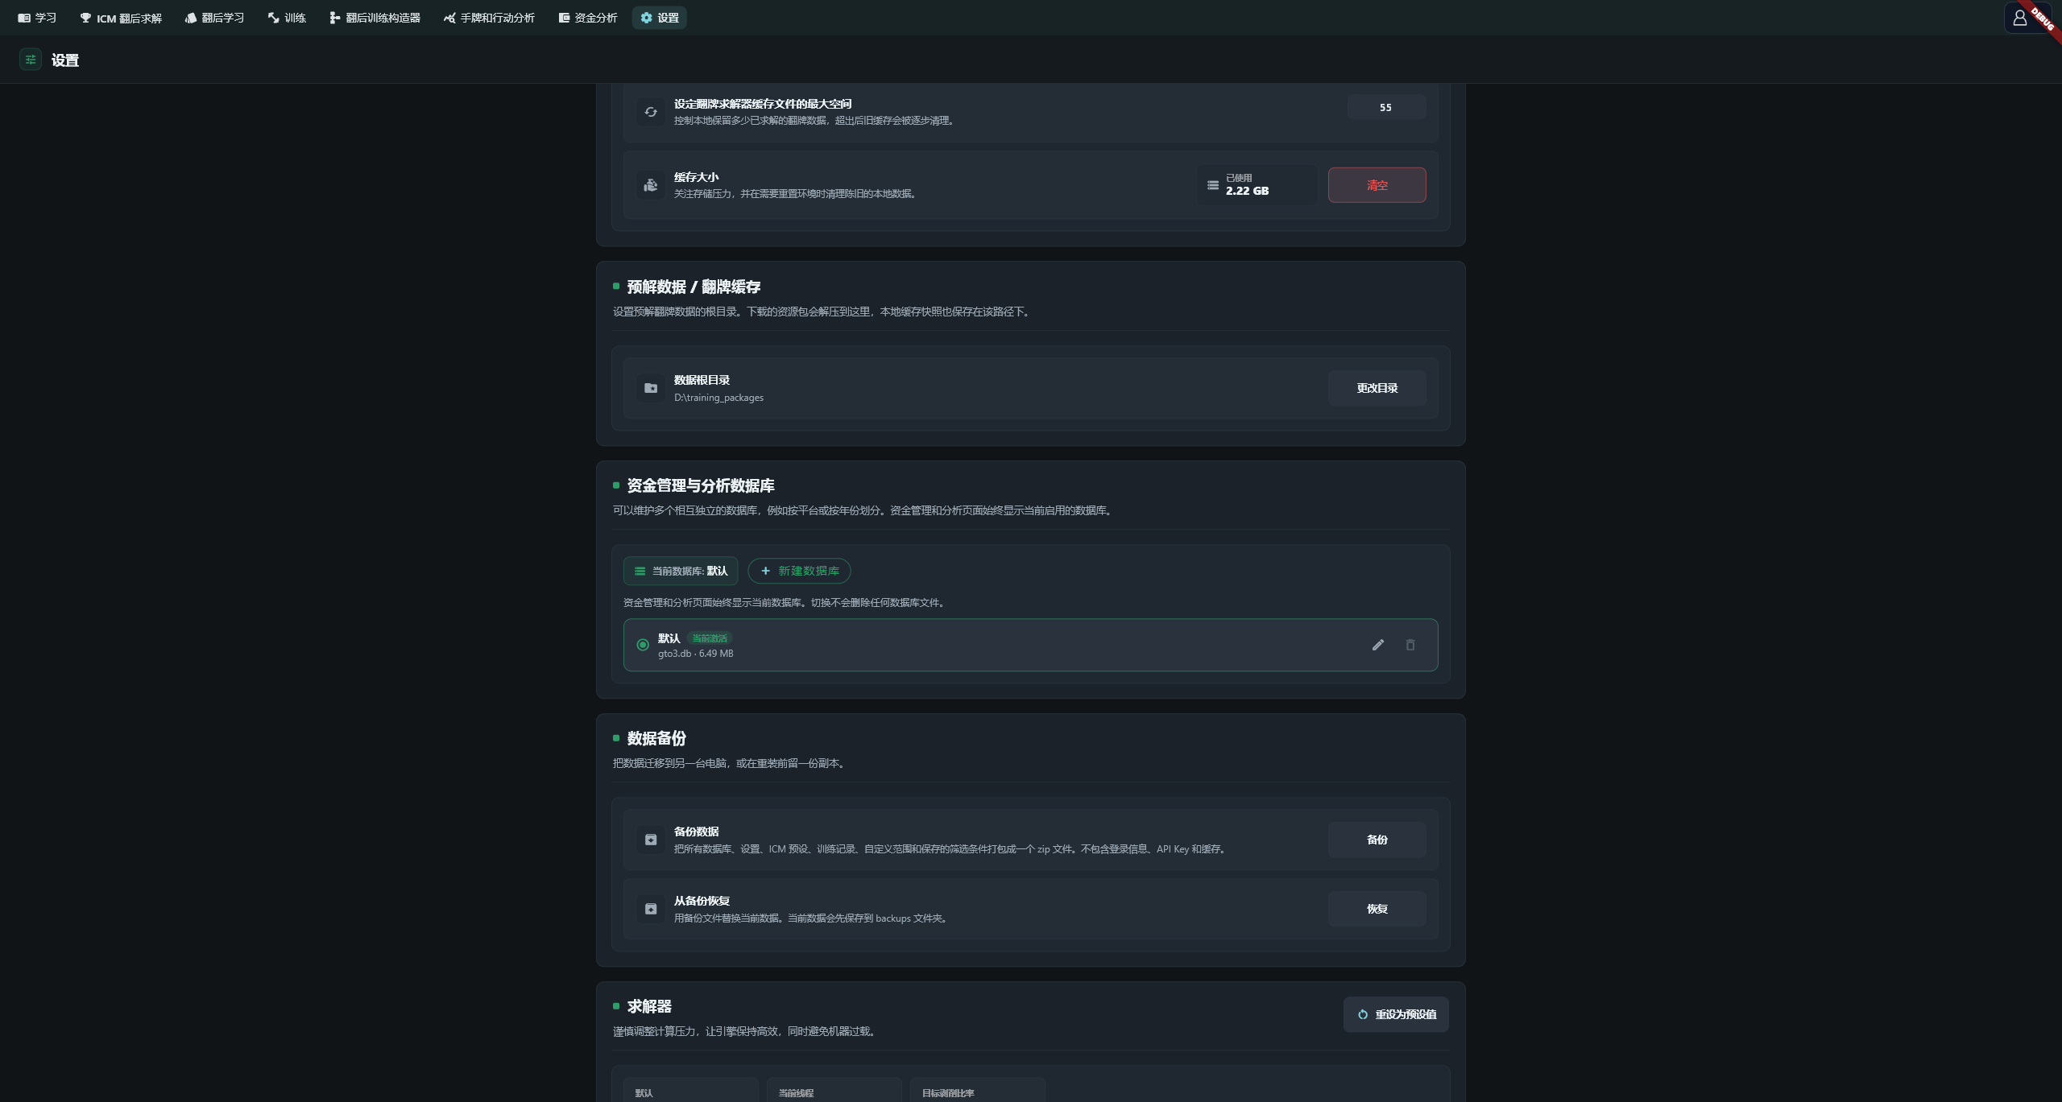Click the 备份 button
2062x1102 pixels.
[1377, 840]
